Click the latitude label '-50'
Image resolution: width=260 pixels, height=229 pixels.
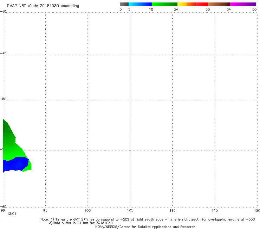tap(3, 99)
